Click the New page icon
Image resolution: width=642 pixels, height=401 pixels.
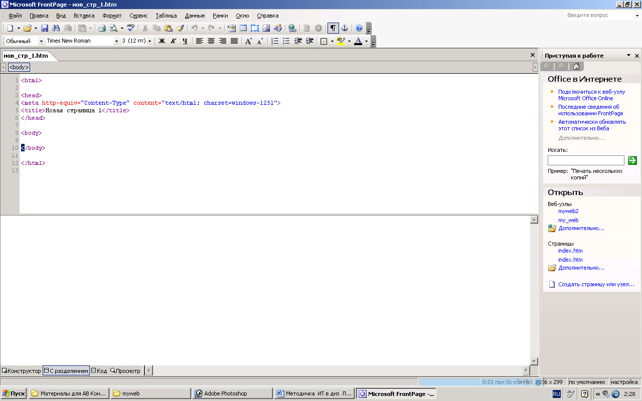[11, 29]
